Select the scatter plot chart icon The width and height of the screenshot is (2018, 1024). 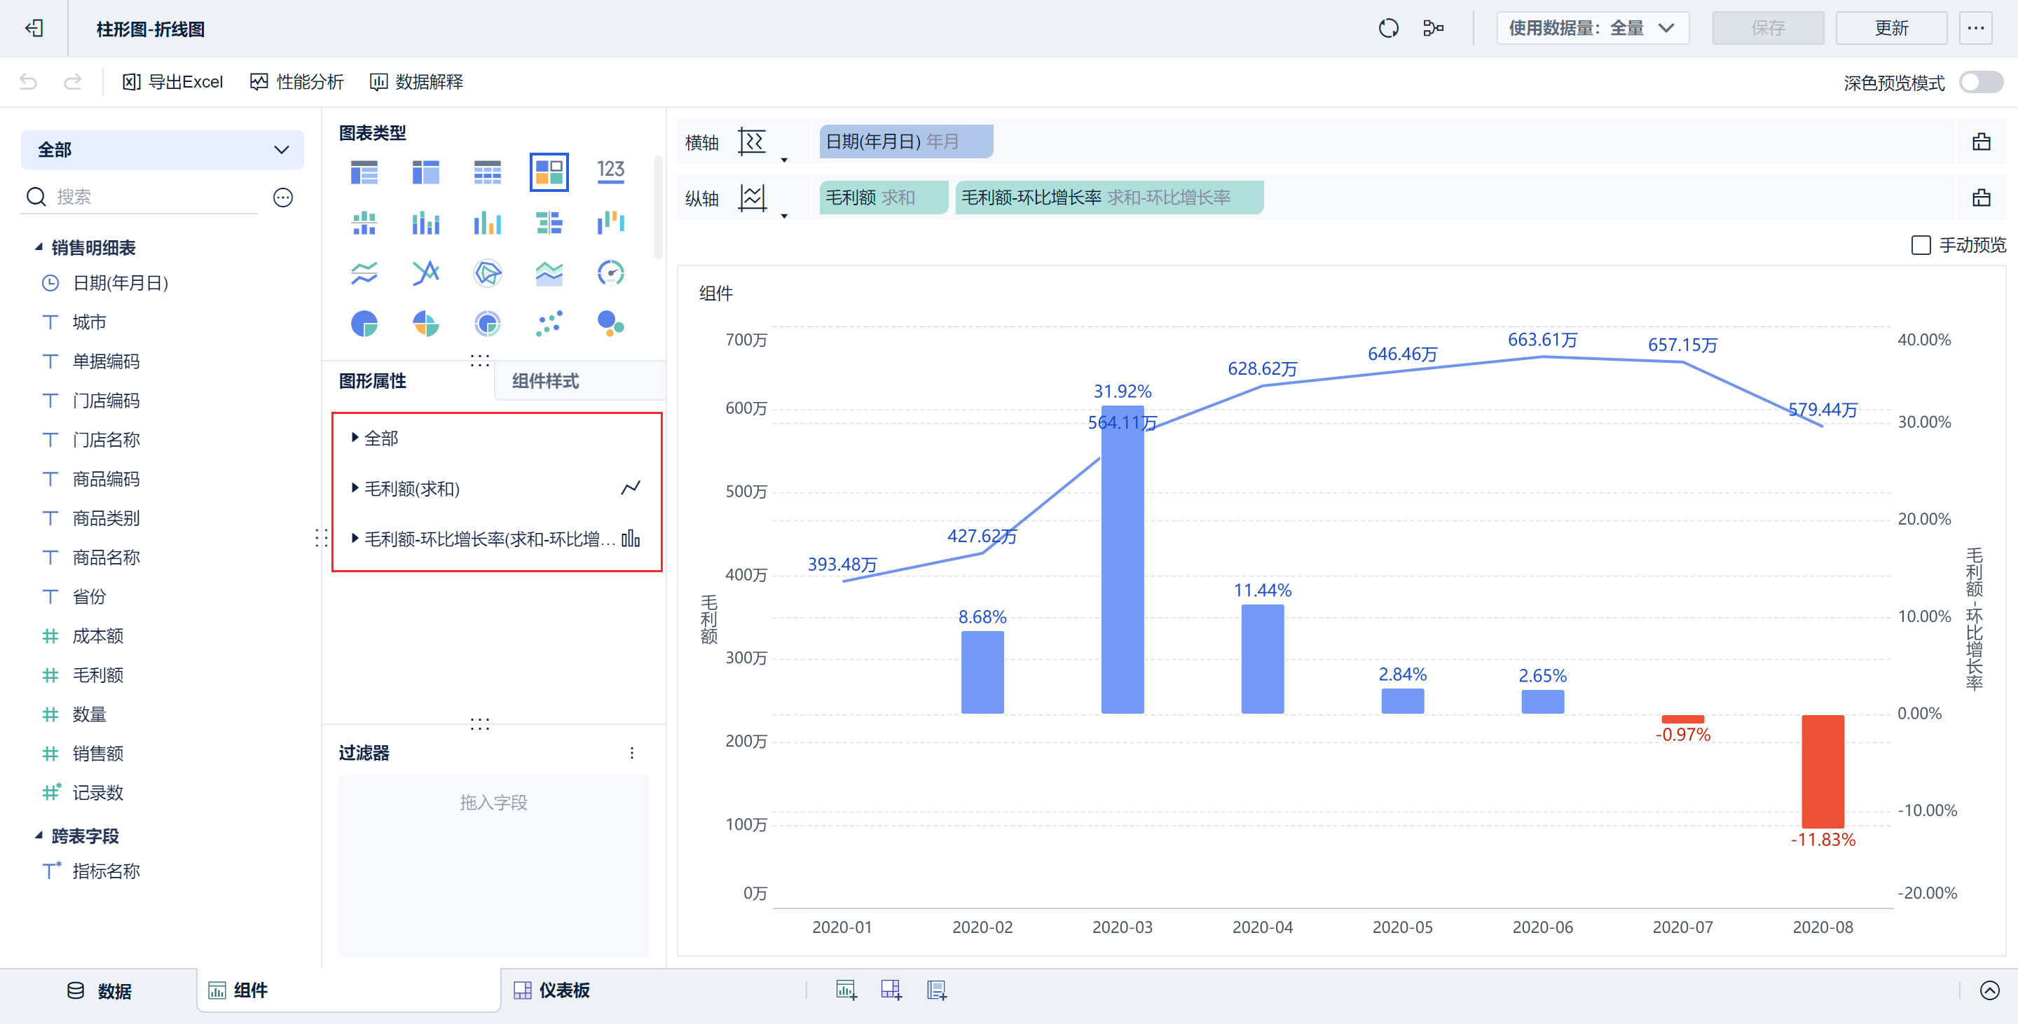(x=549, y=324)
